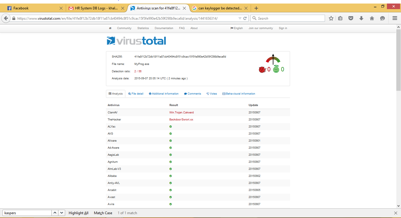Click Win.Trojan.Cakwerd result text
401x218 pixels.
pos(181,113)
